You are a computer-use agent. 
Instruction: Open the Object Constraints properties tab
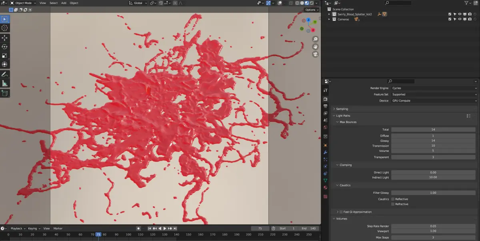tap(325, 173)
